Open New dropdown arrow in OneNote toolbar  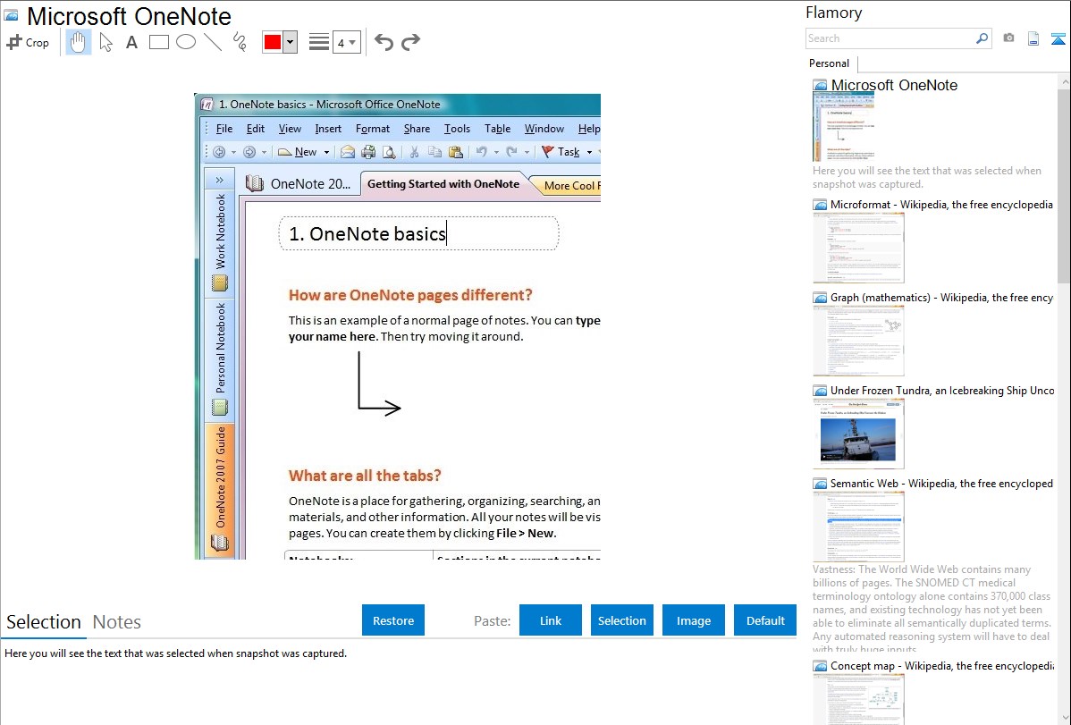pos(326,152)
